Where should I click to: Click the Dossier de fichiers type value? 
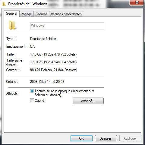click(x=43, y=39)
